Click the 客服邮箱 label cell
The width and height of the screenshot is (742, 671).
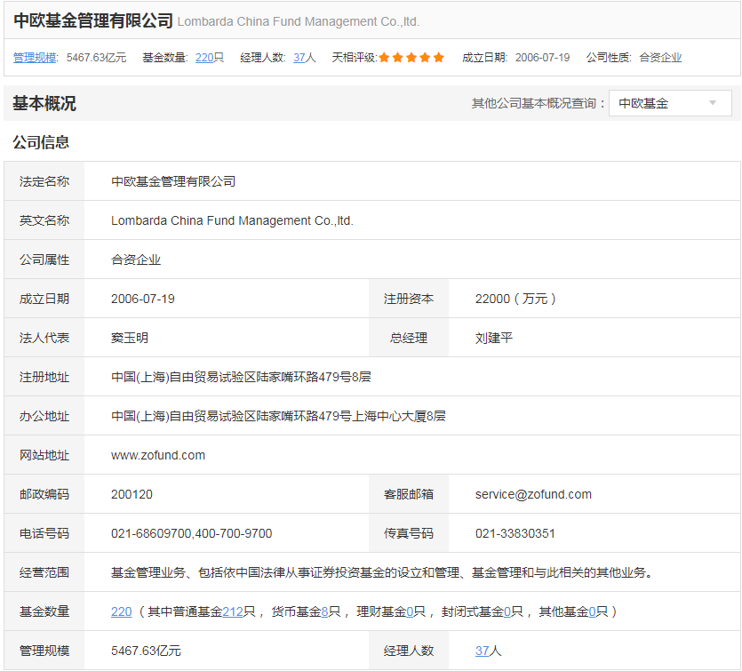point(409,494)
